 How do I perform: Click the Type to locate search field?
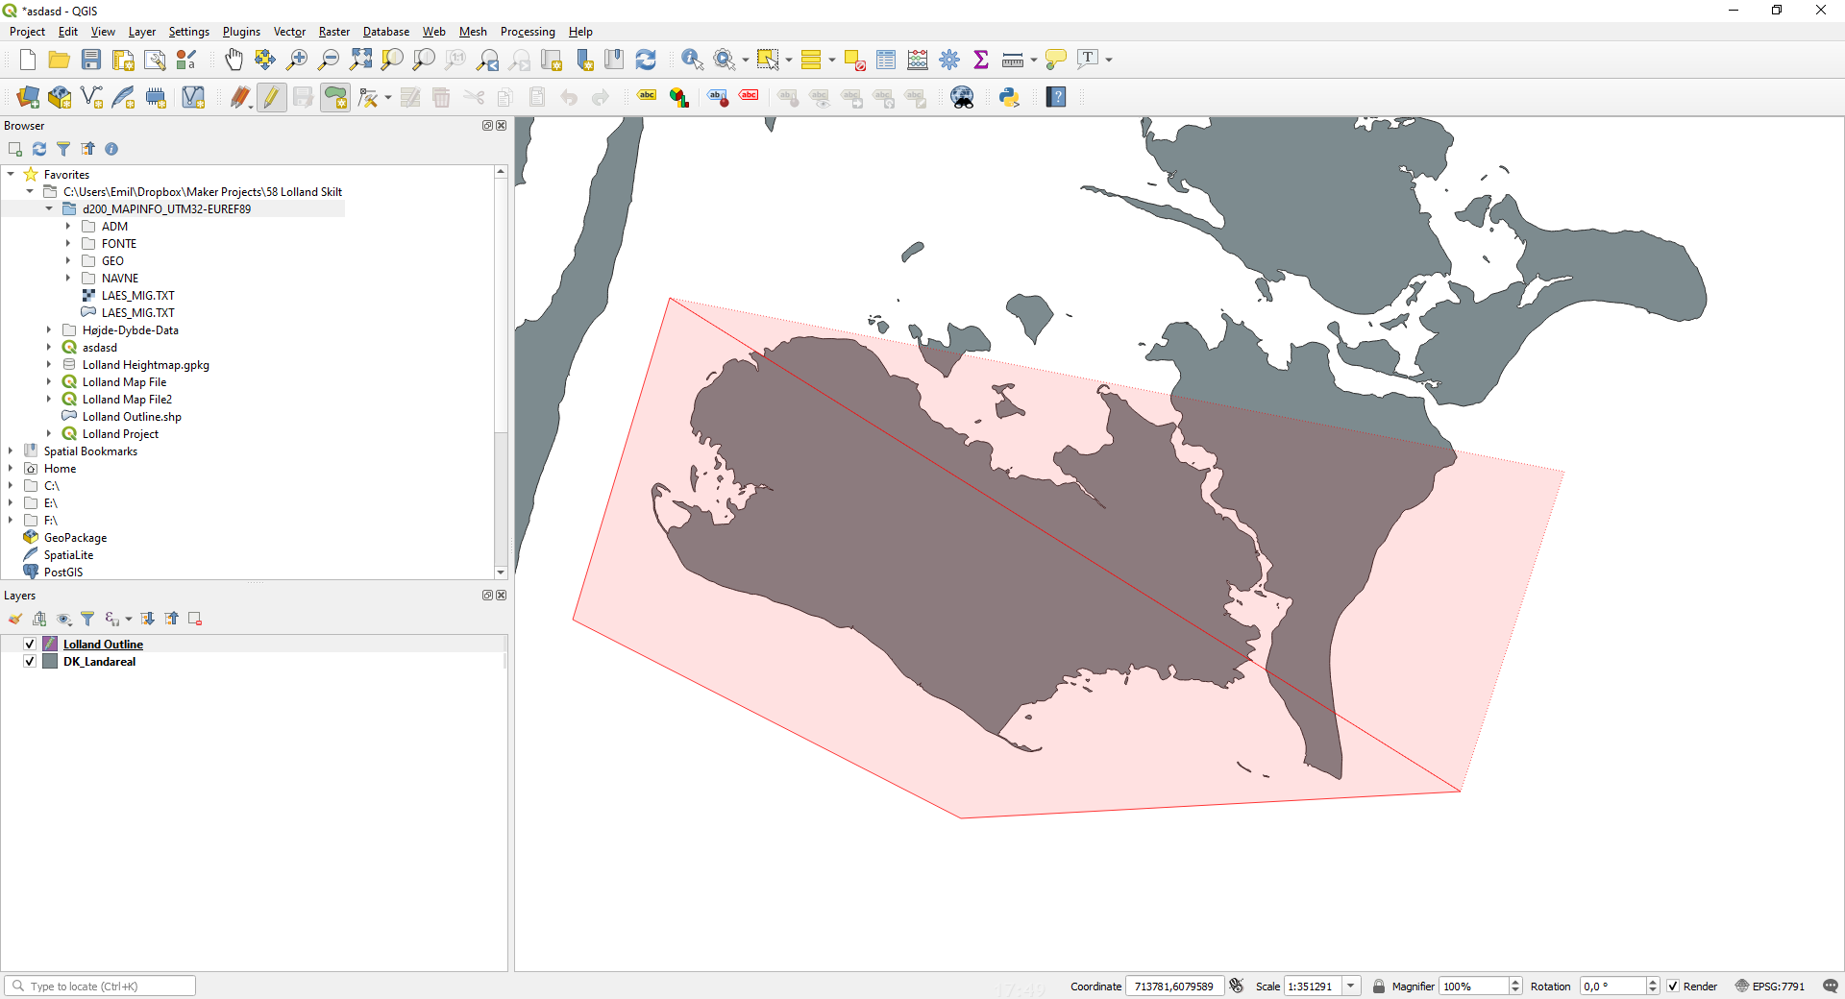[x=101, y=987]
